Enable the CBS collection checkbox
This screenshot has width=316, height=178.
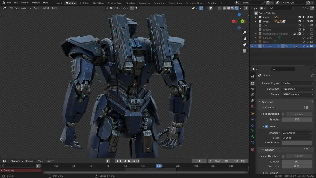click(x=299, y=26)
